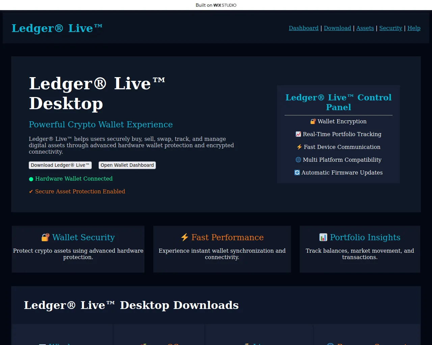Go to the Assets nav link
Screen dimensions: 432x345
(365, 28)
